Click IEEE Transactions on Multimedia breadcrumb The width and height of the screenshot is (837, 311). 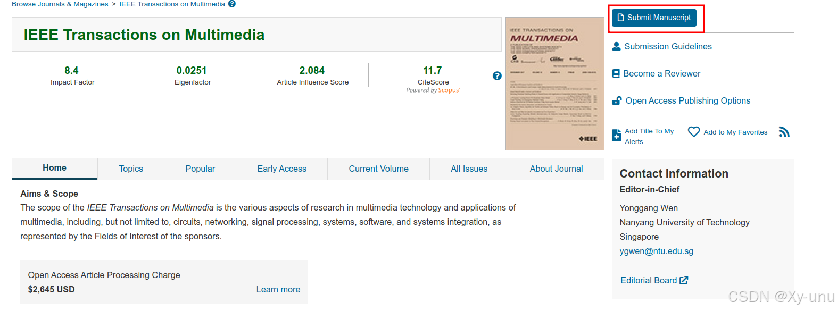click(172, 4)
